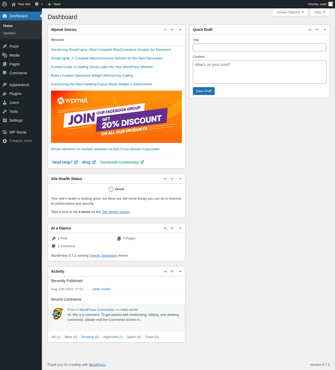The height and width of the screenshot is (370, 335).
Task: Click the Tools wrench icon
Action: tap(5, 111)
